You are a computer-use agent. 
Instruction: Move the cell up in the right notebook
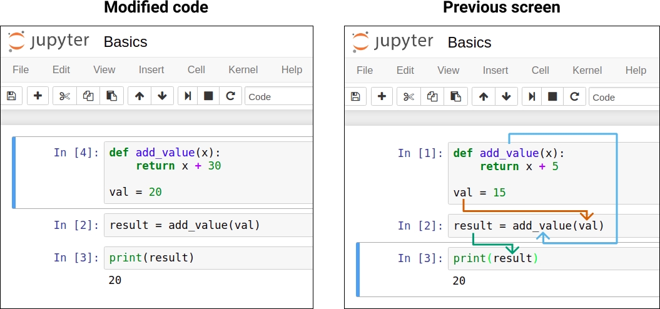coord(484,97)
